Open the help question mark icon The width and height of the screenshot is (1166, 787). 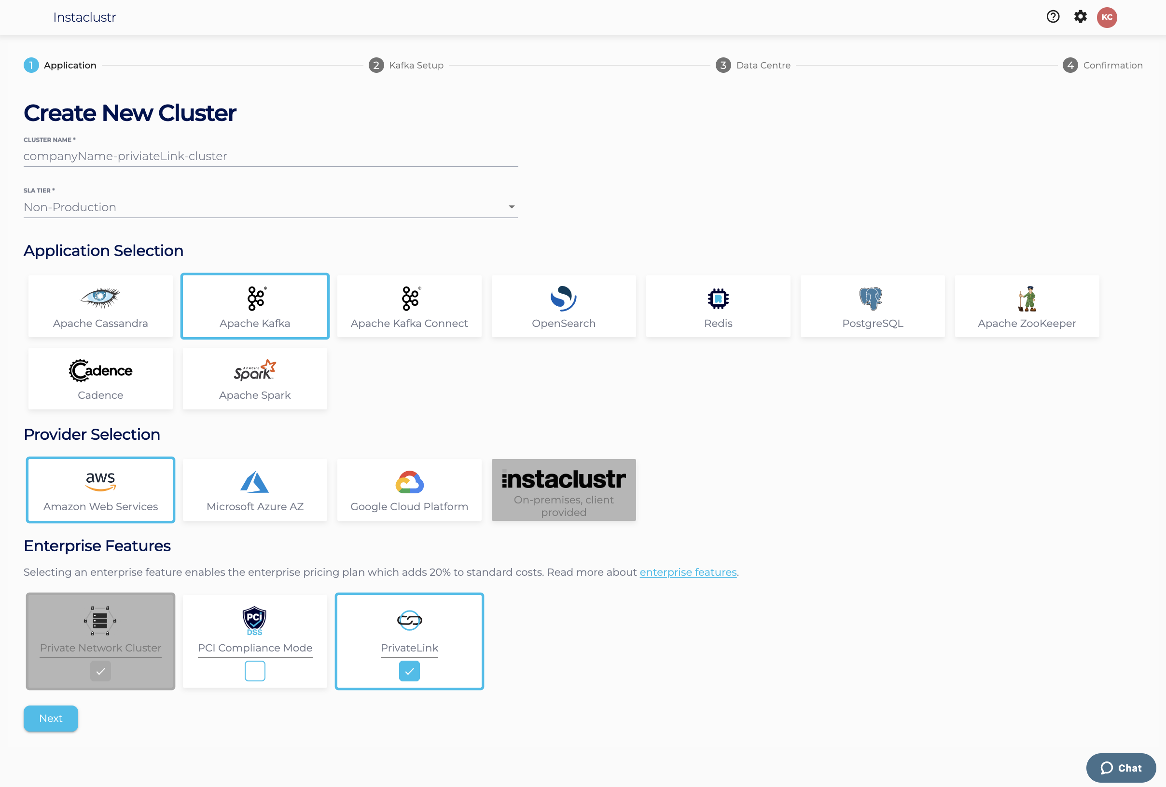1053,17
